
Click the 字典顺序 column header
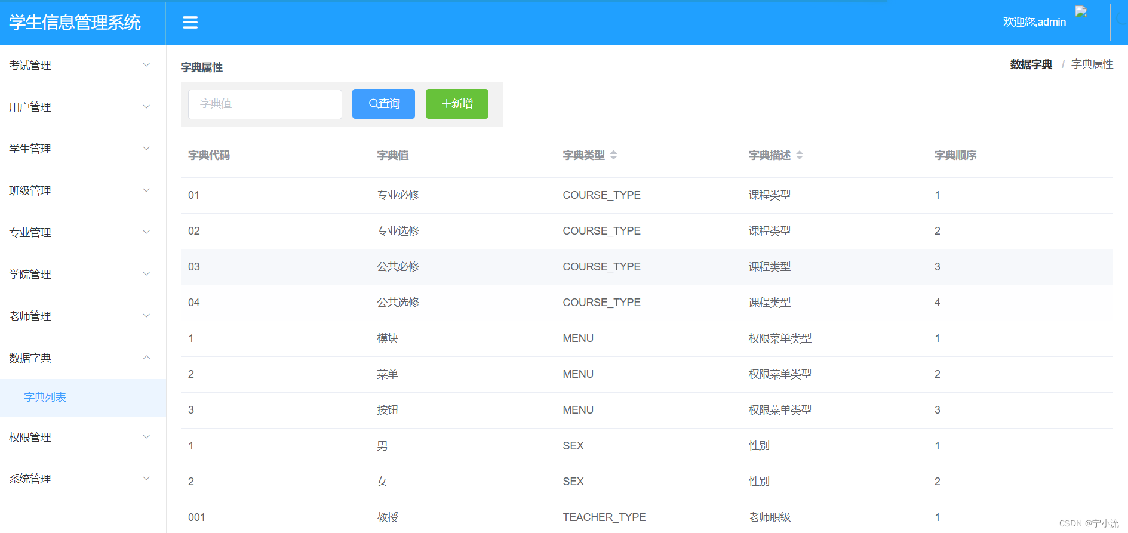click(x=955, y=155)
